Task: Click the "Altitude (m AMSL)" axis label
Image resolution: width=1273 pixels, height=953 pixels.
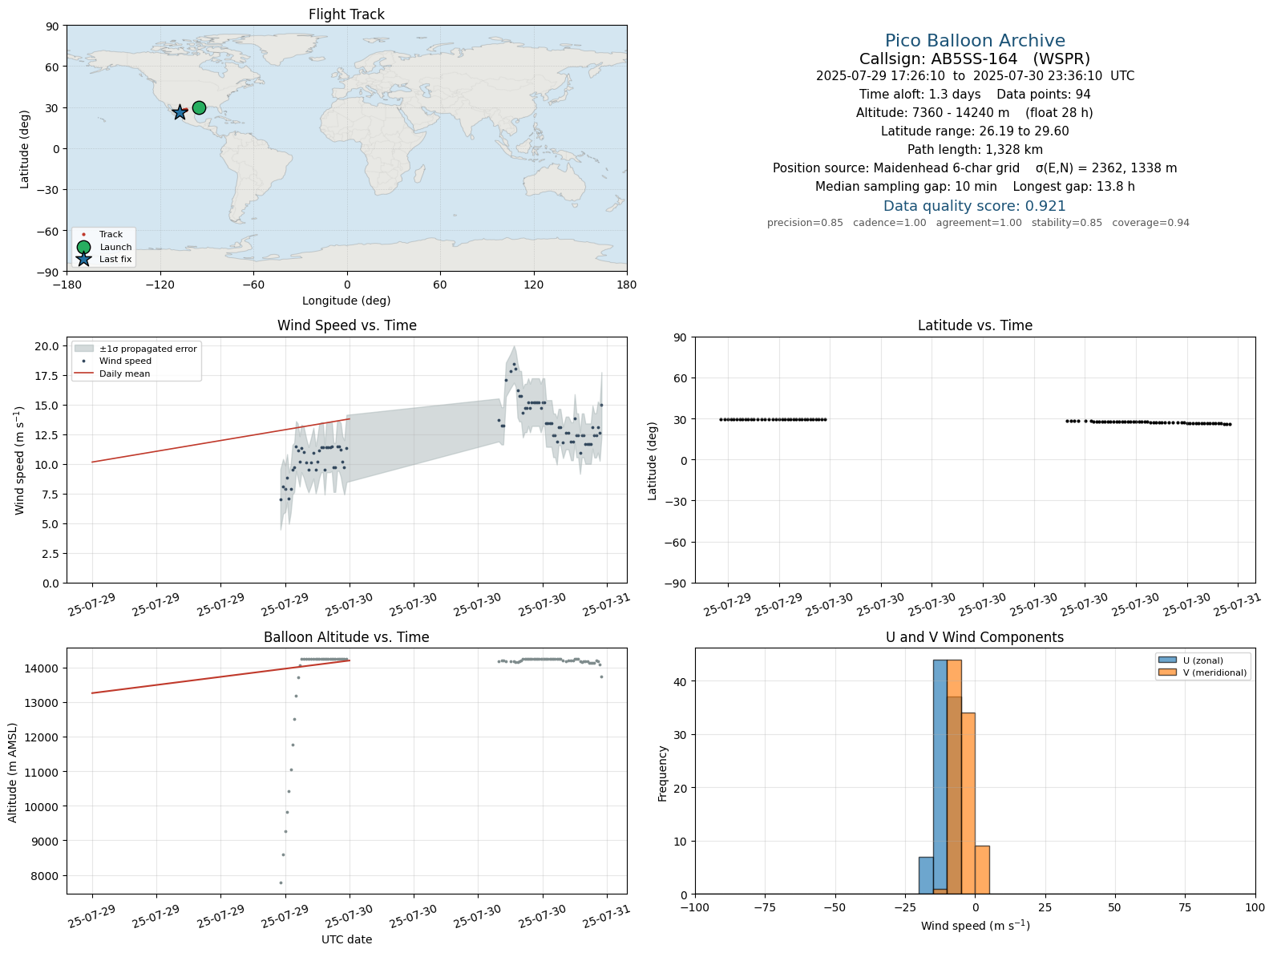Action: click(x=13, y=771)
